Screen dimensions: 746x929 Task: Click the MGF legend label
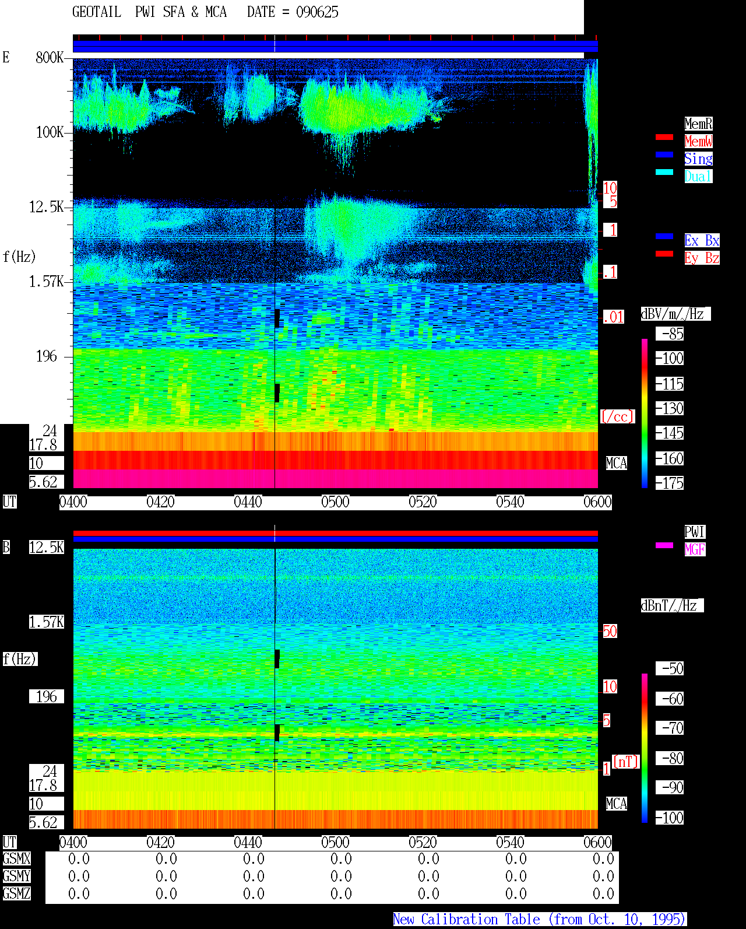click(x=695, y=549)
